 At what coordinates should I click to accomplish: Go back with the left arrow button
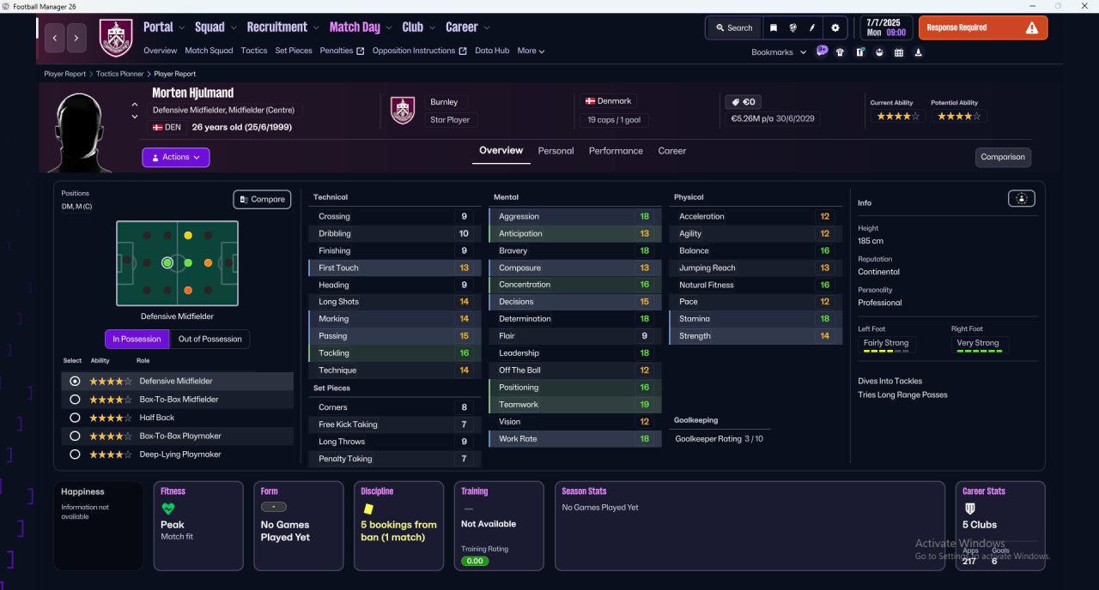click(56, 38)
